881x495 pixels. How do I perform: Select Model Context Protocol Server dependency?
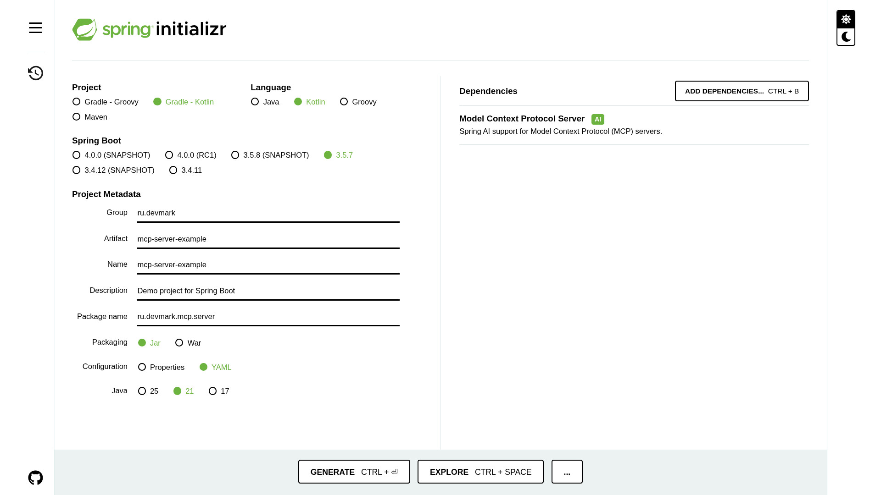[x=522, y=119]
